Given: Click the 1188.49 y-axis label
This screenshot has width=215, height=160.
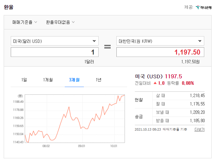Looking at the screenshot, I should click(x=18, y=102).
